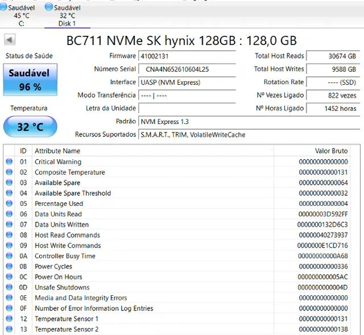Click the Interface field UASP (NVM Express)
The width and height of the screenshot is (364, 335).
[x=187, y=82]
